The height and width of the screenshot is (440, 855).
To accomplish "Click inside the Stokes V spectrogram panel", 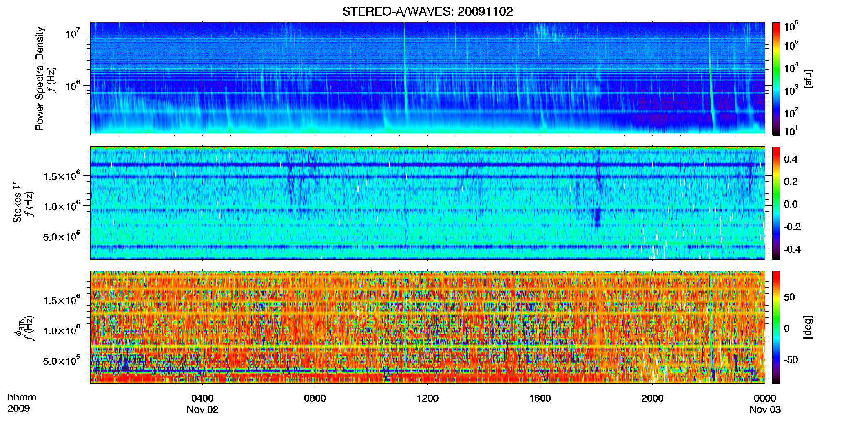I will point(427,202).
